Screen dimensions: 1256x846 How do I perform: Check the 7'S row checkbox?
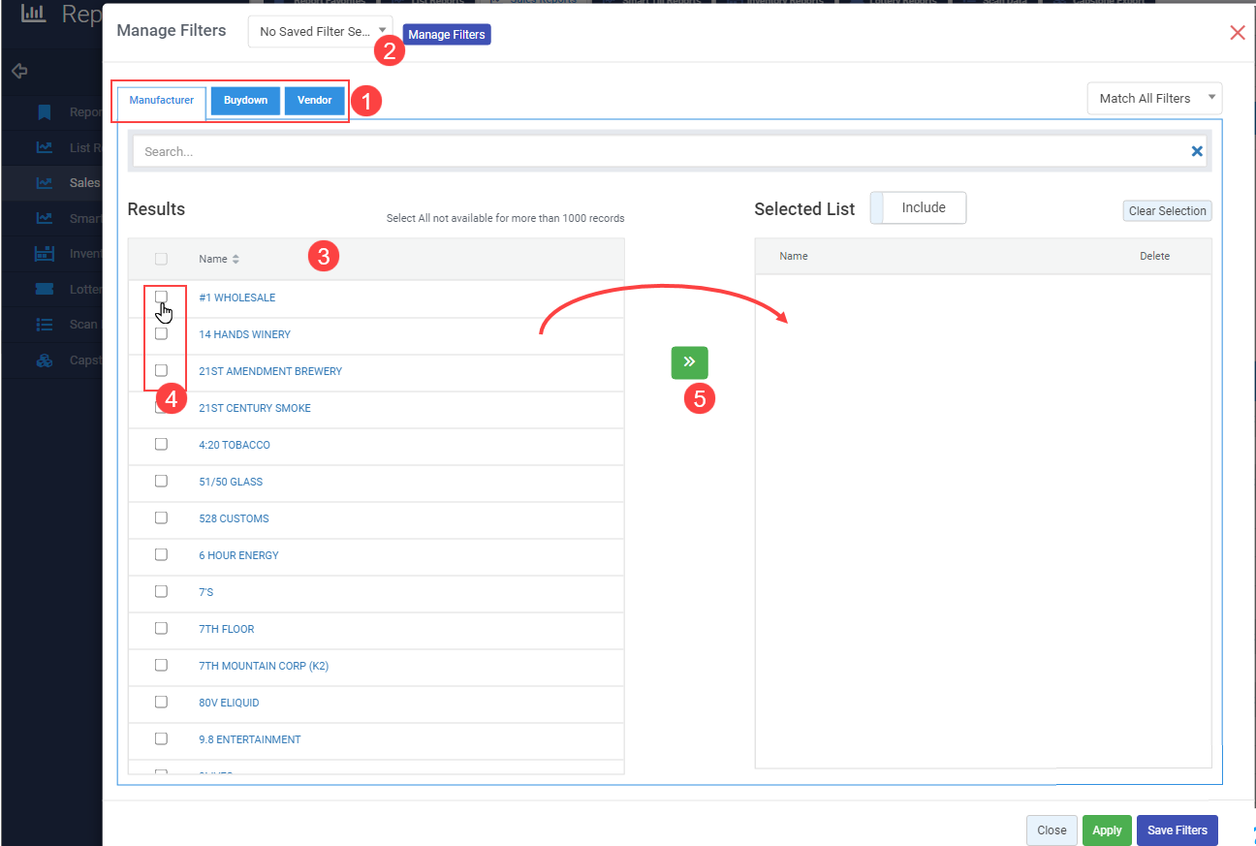[x=161, y=591]
